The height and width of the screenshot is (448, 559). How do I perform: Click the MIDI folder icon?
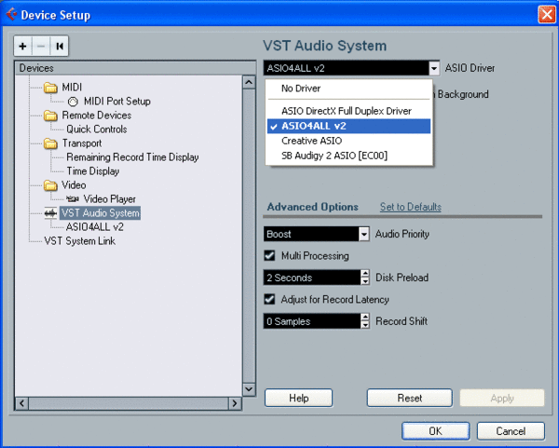(x=50, y=88)
